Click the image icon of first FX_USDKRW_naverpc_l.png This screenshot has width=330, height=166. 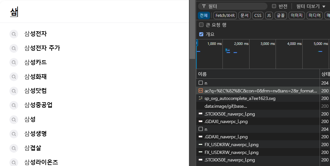click(201, 145)
